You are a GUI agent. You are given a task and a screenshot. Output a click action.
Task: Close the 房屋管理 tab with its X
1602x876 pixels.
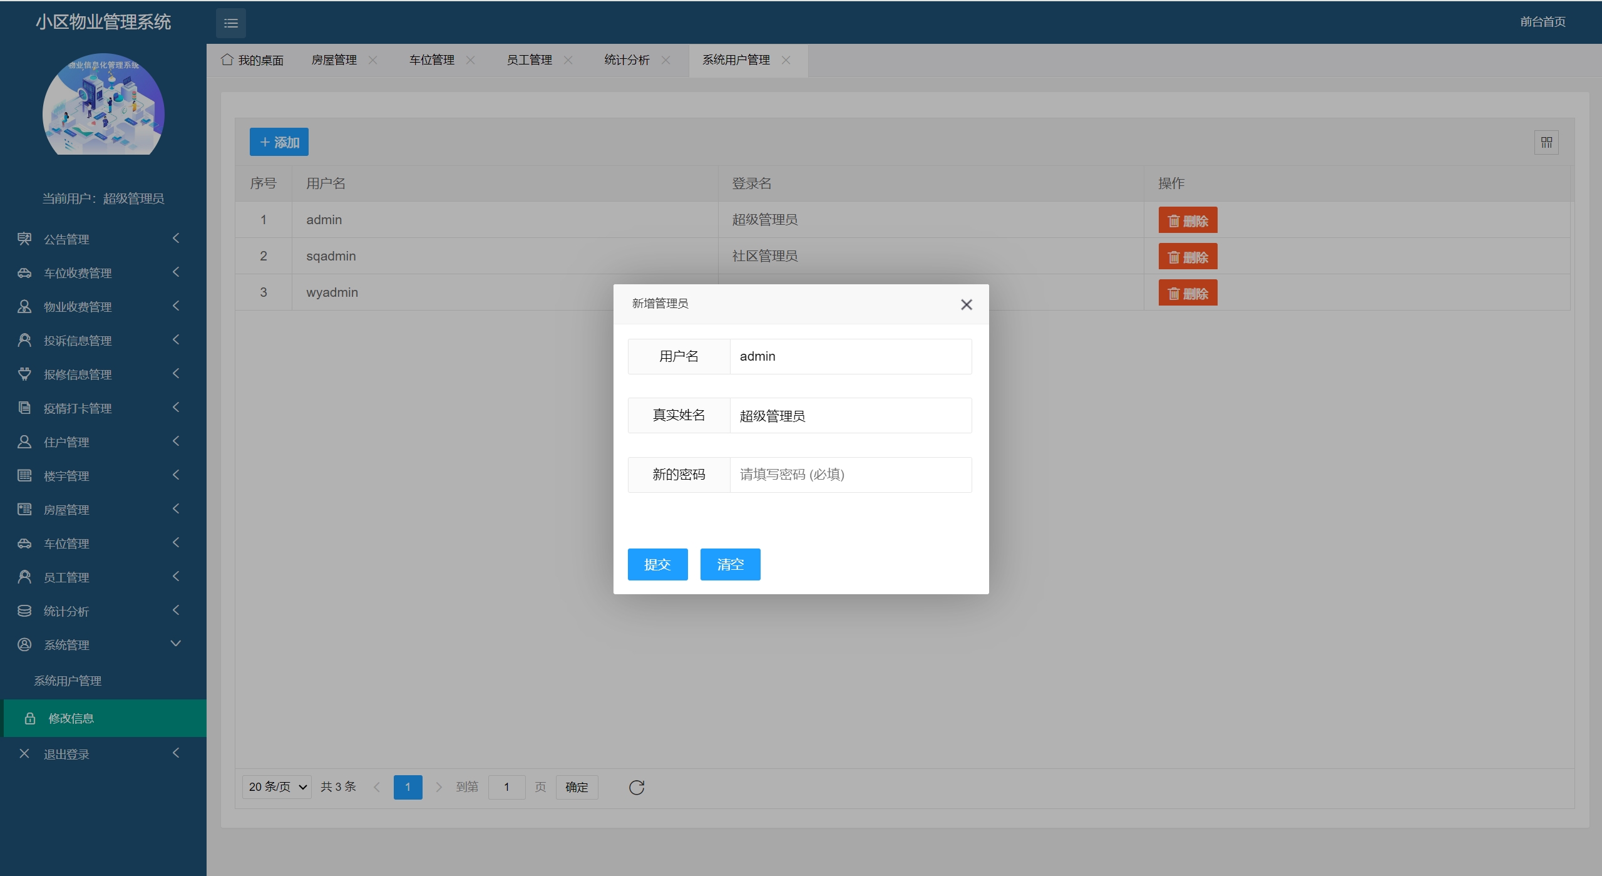pyautogui.click(x=373, y=60)
